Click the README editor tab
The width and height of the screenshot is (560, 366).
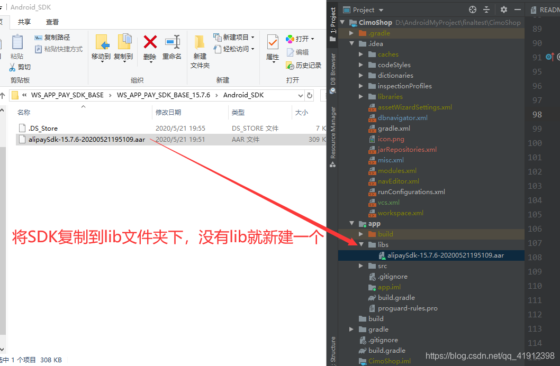click(x=545, y=10)
